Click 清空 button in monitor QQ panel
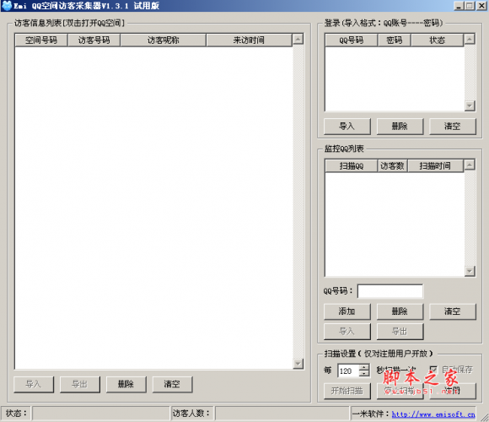The height and width of the screenshot is (422, 489). (x=453, y=311)
